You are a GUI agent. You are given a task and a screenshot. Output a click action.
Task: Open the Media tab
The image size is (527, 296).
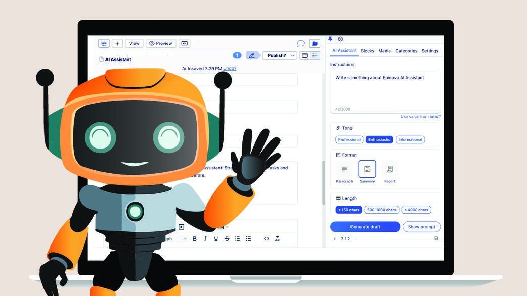tap(384, 51)
